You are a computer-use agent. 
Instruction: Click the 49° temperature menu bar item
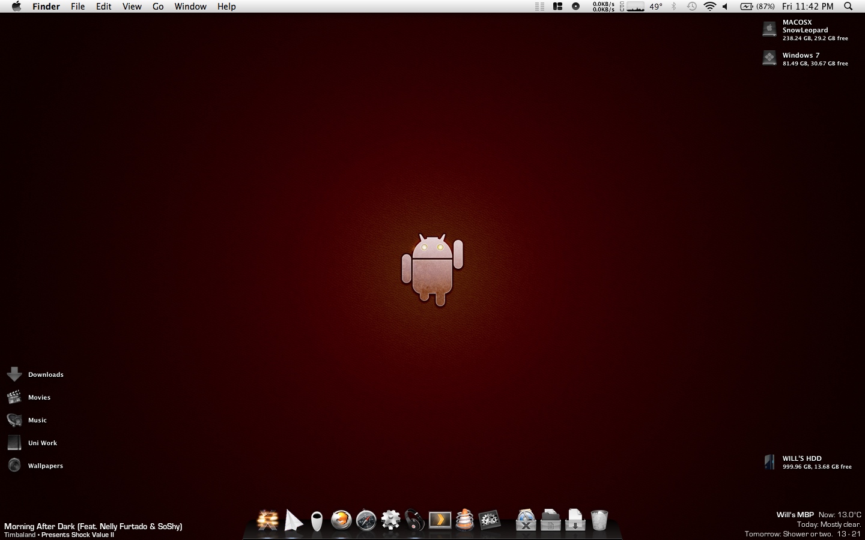656,7
